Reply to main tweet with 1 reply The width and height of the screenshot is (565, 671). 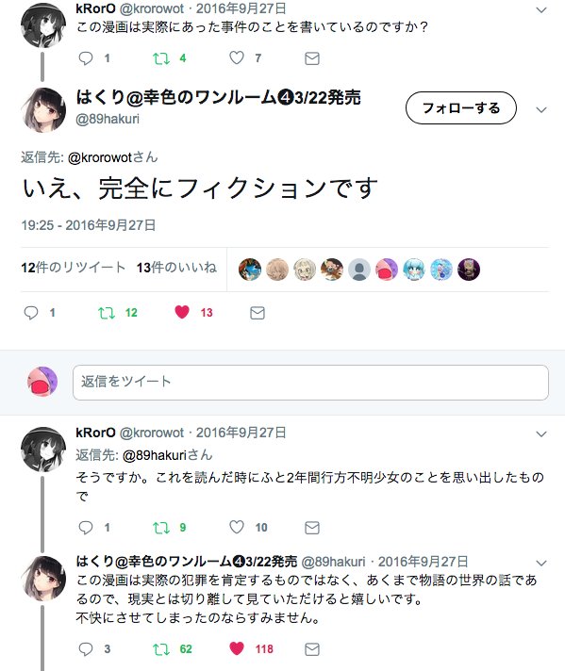click(31, 313)
